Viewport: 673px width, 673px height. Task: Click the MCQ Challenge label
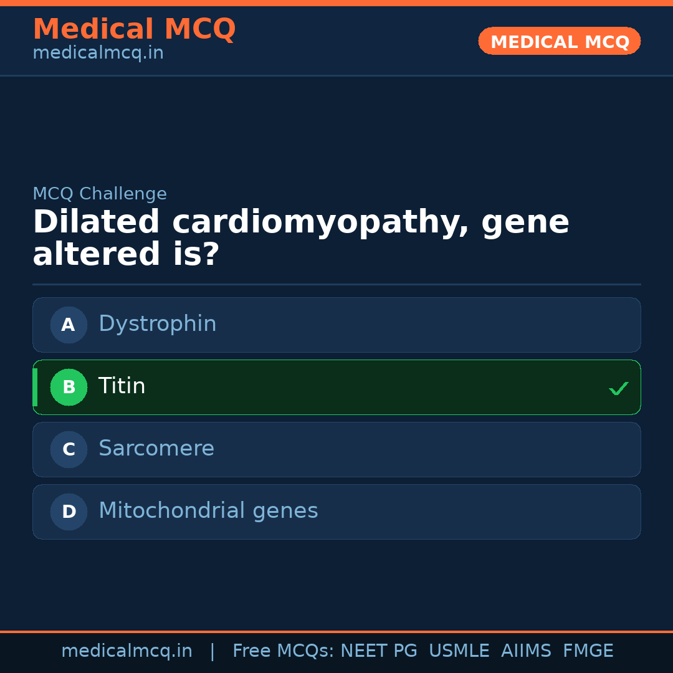click(x=100, y=194)
